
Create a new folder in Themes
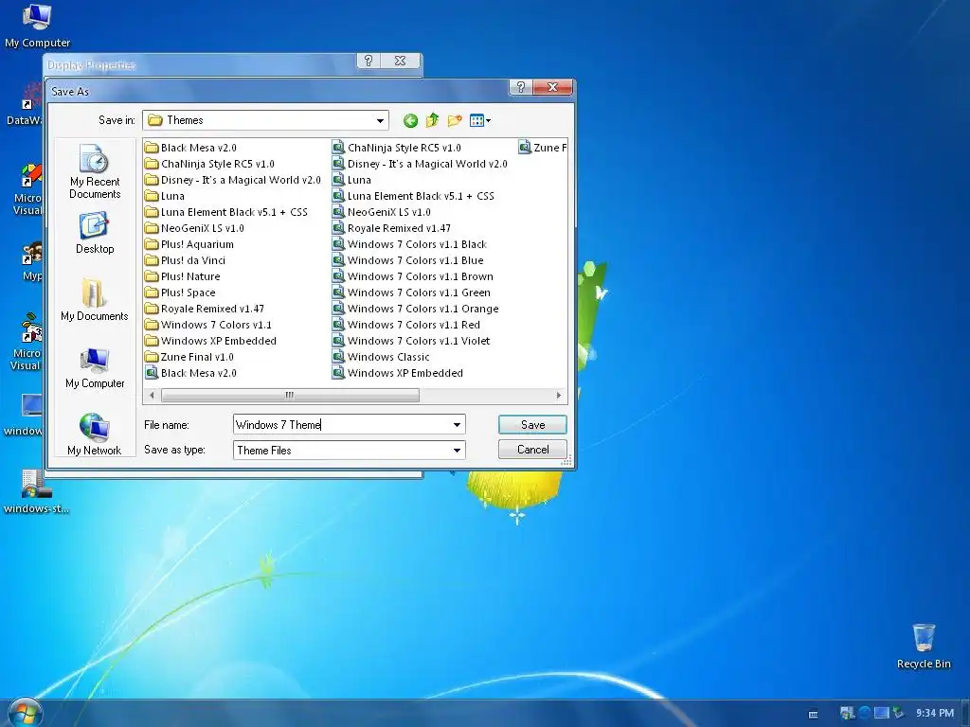(x=455, y=120)
